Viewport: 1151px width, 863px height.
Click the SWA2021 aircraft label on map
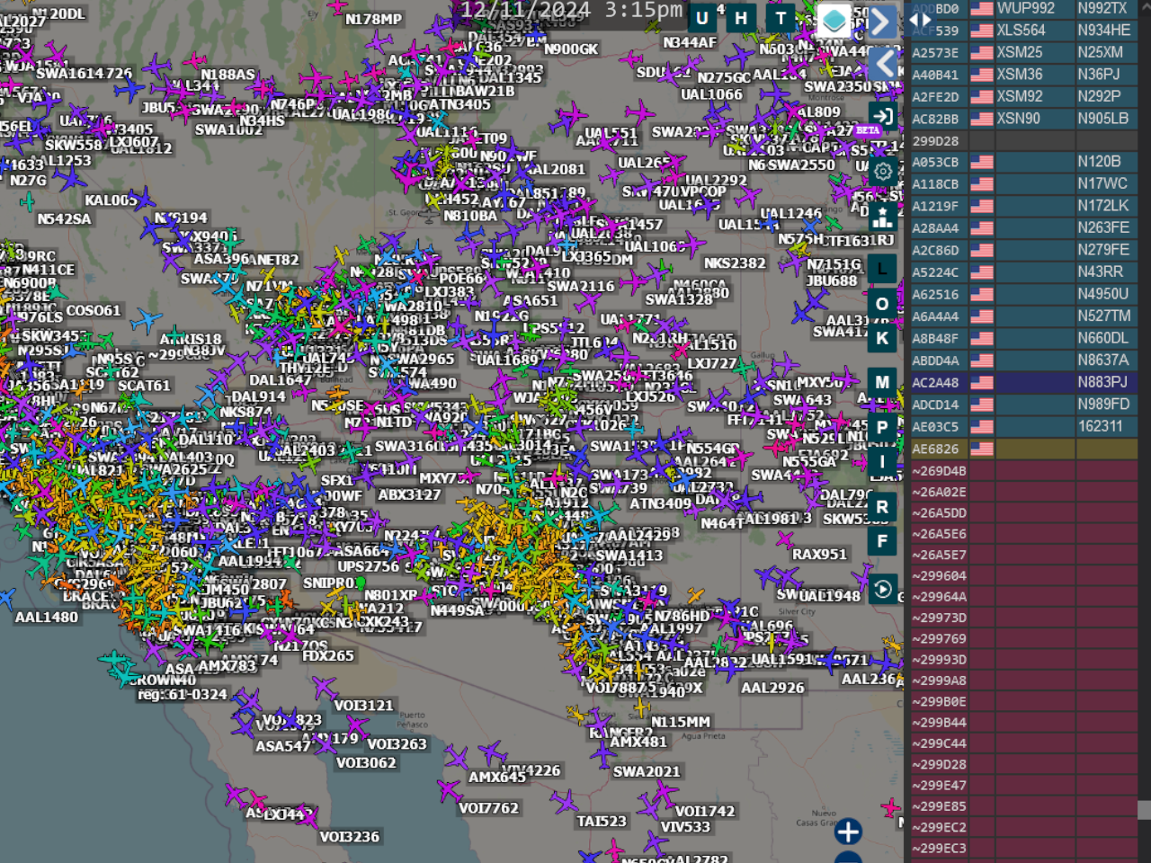pyautogui.click(x=647, y=771)
